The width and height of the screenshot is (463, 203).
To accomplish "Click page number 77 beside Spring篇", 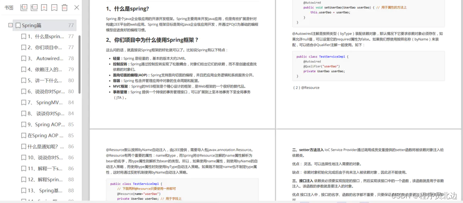I will pos(71,25).
